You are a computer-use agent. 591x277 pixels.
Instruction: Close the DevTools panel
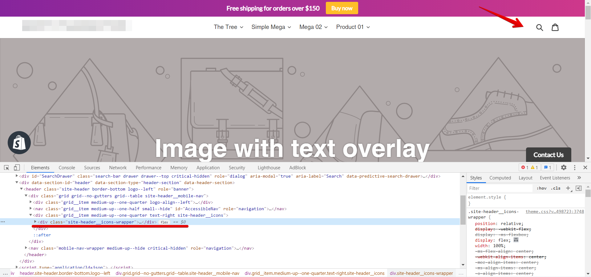pos(585,167)
